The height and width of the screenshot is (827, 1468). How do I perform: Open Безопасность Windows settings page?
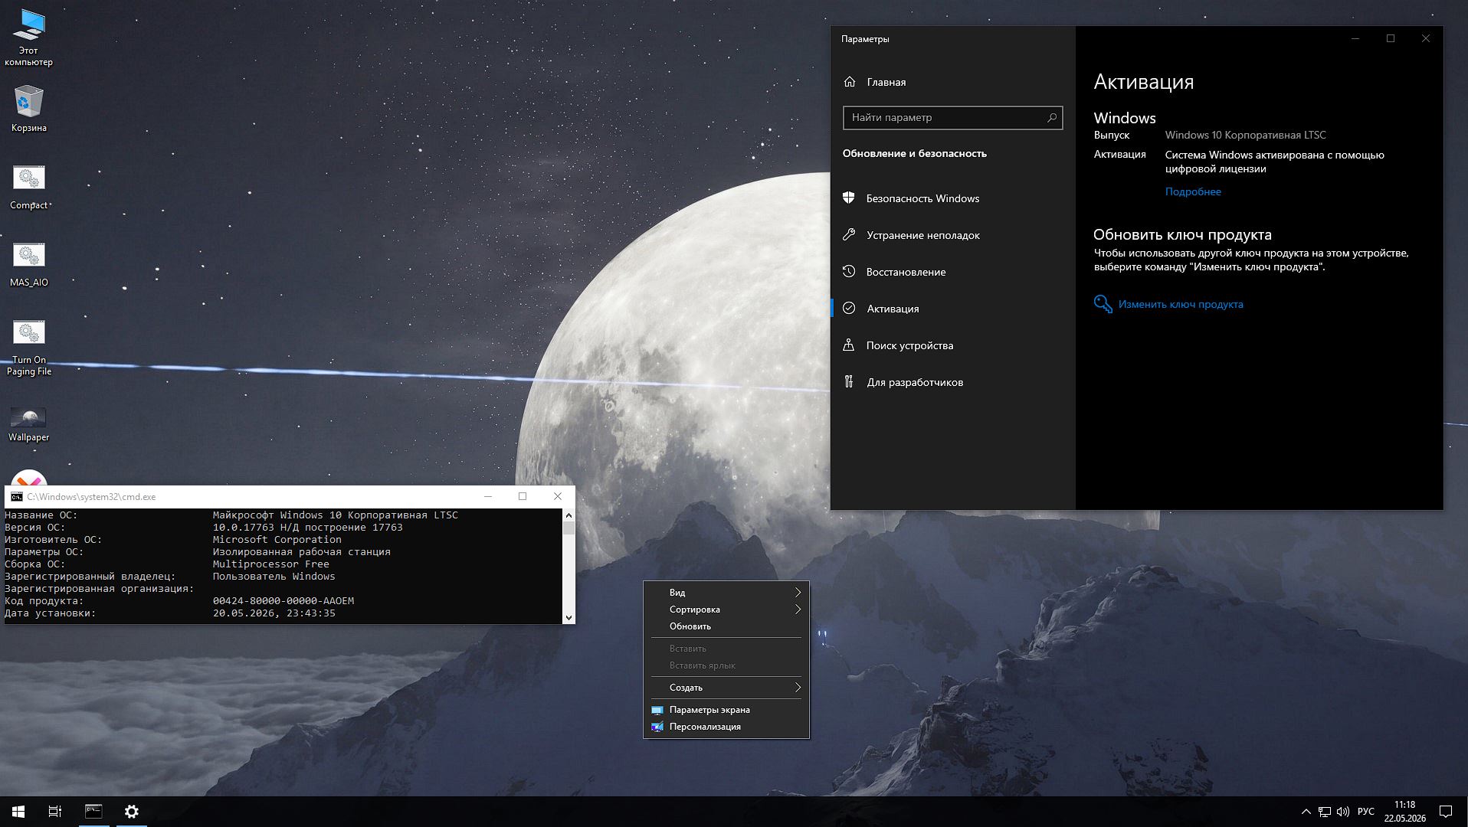coord(952,198)
